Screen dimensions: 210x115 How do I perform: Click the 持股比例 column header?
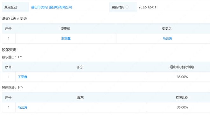(x=182, y=98)
